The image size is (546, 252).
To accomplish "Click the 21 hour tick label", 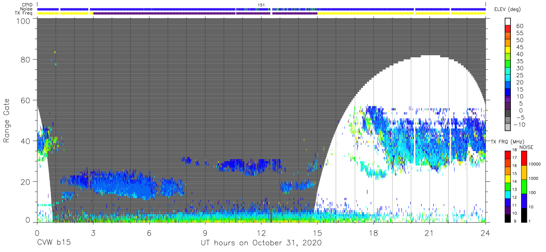I will (429, 233).
